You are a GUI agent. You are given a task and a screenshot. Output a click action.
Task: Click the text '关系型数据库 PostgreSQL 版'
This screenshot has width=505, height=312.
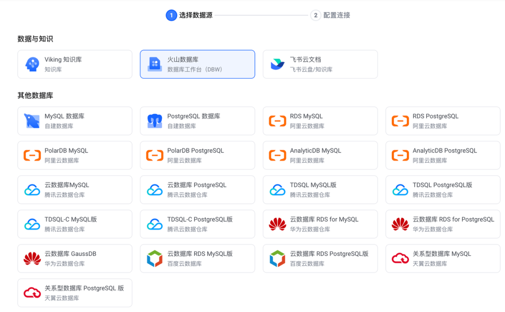(84, 289)
